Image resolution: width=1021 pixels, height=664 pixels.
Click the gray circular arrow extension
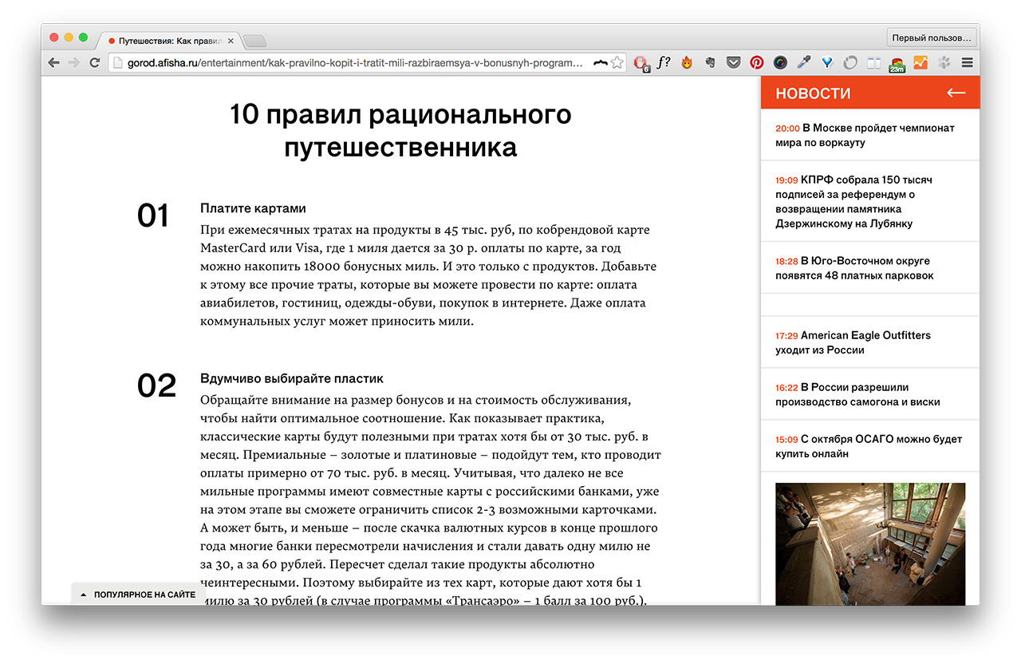[850, 62]
